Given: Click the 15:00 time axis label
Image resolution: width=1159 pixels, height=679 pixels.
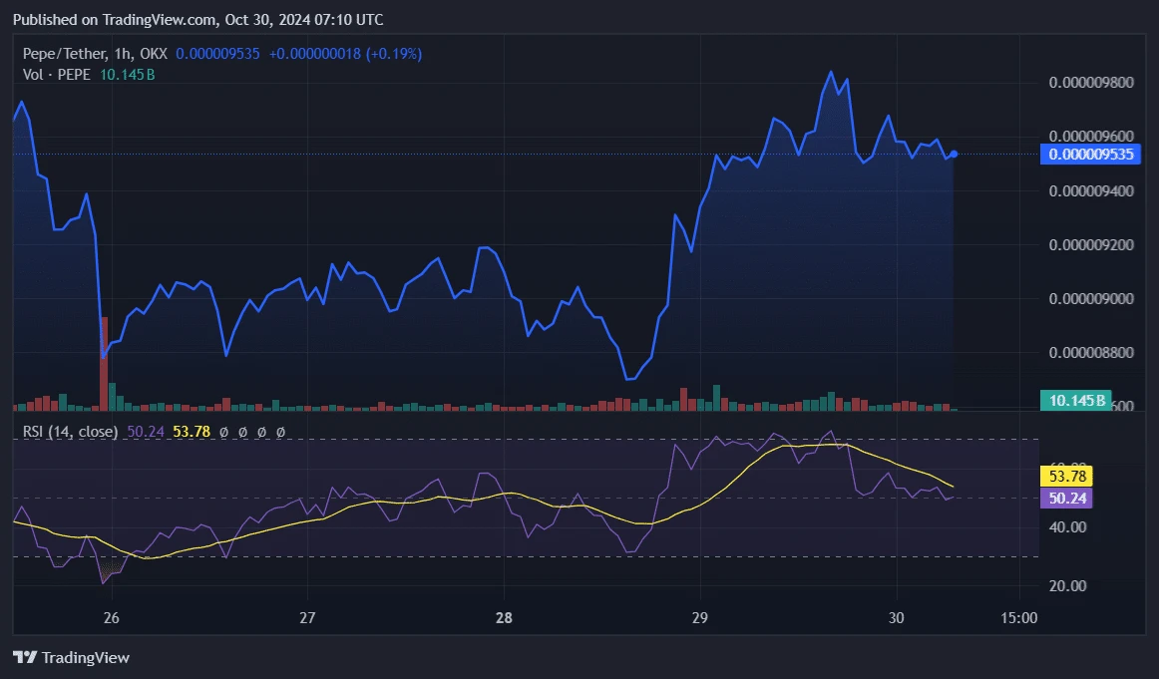Looking at the screenshot, I should [x=1017, y=618].
